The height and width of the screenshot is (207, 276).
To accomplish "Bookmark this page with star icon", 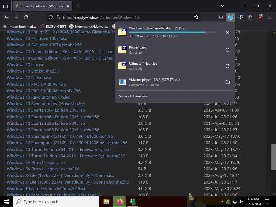I will click(196, 17).
